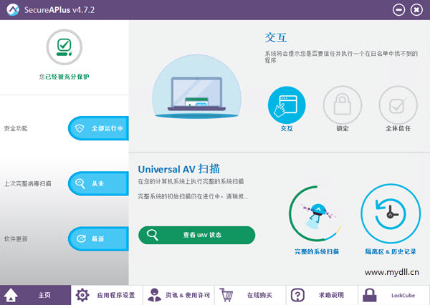This screenshot has height=305, width=430.
Task: Click the 安全功能 label
Action: pos(16,128)
